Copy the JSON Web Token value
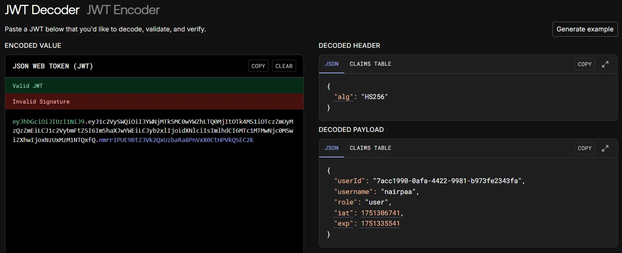Screen dimensions: 622x253 click(258, 66)
